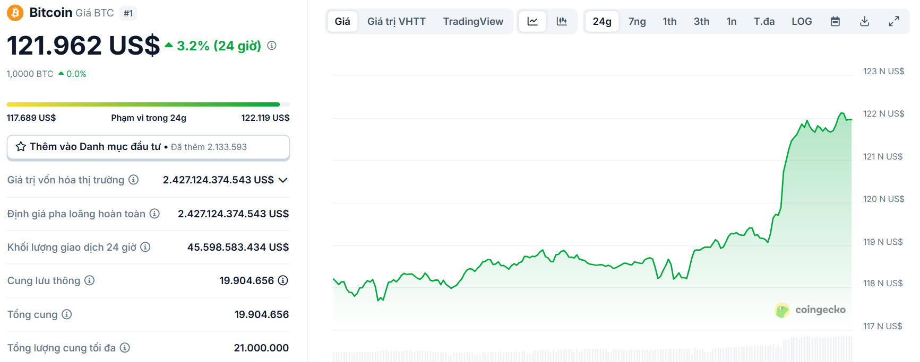Click the 120 N US$ axis label
Viewport: 920px width, 362px height.
point(883,199)
